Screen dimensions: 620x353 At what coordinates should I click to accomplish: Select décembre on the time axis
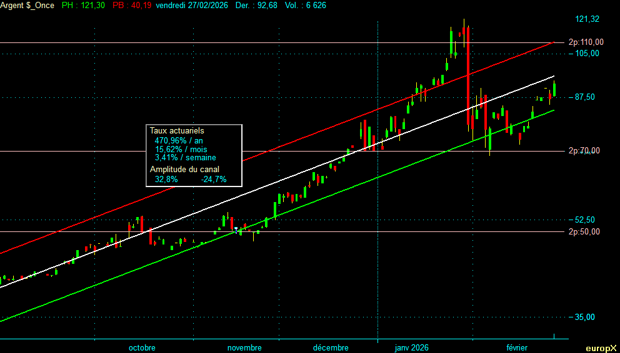[x=331, y=348]
